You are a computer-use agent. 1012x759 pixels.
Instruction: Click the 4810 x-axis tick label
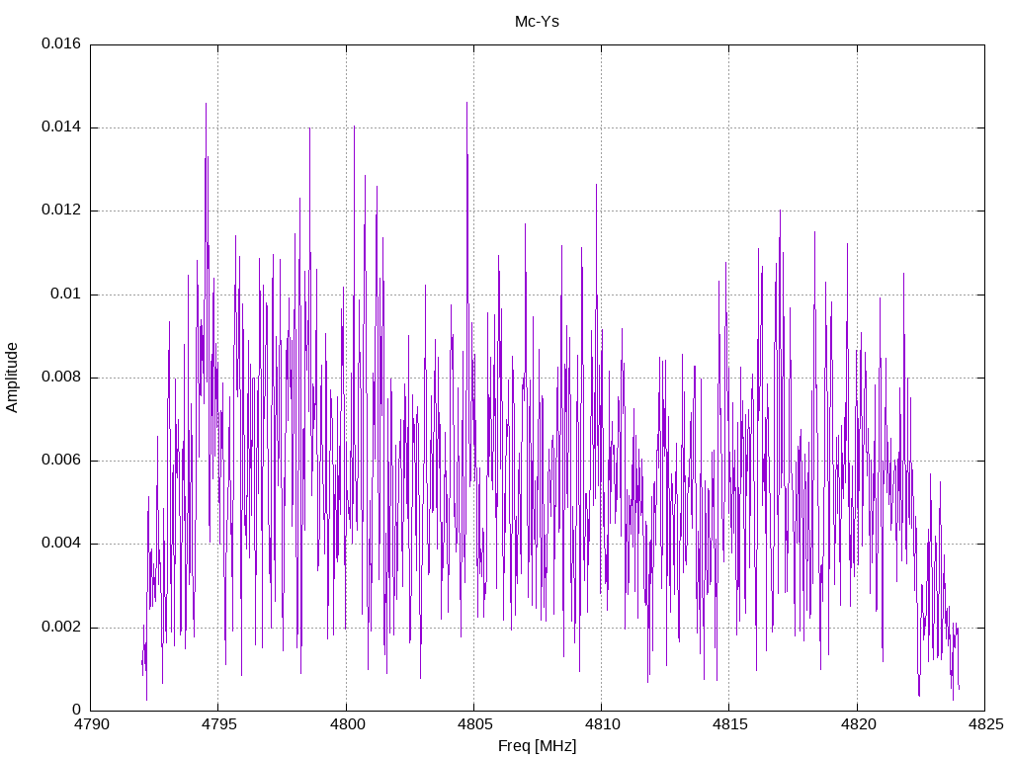tap(602, 724)
